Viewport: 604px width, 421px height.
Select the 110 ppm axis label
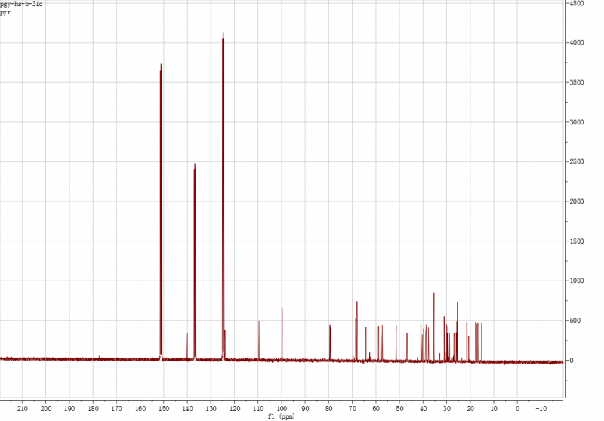[x=258, y=409]
